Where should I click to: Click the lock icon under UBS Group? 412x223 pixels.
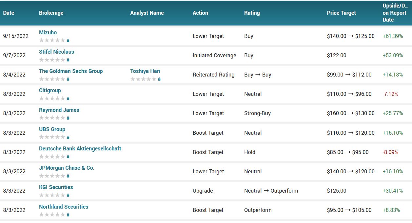tap(68, 137)
